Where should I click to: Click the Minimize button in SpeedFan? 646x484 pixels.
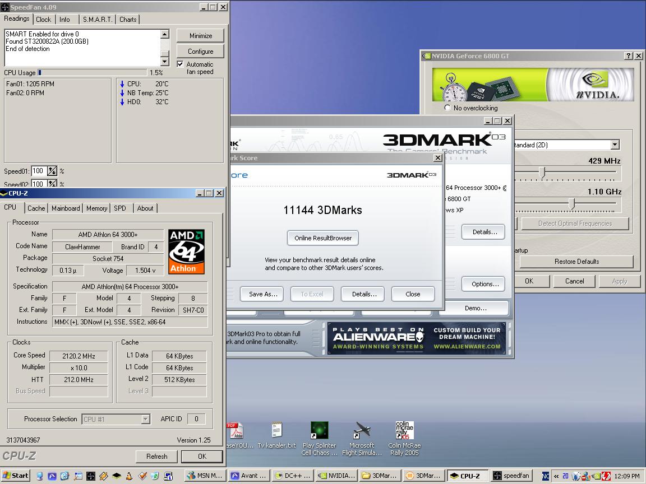(x=201, y=36)
